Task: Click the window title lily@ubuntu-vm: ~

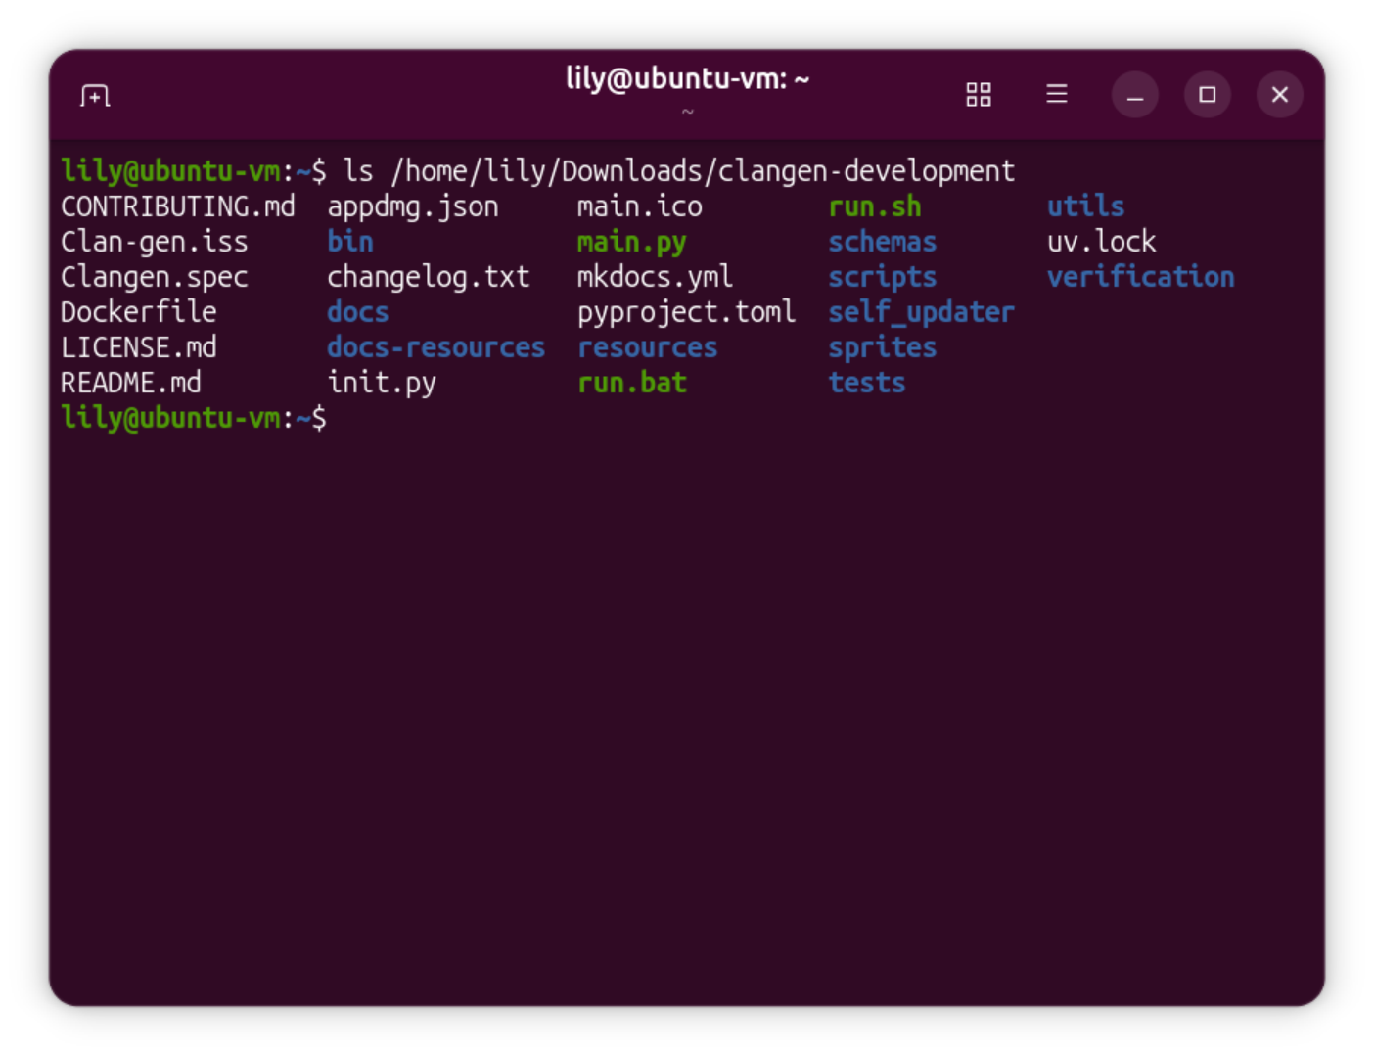Action: coord(688,78)
